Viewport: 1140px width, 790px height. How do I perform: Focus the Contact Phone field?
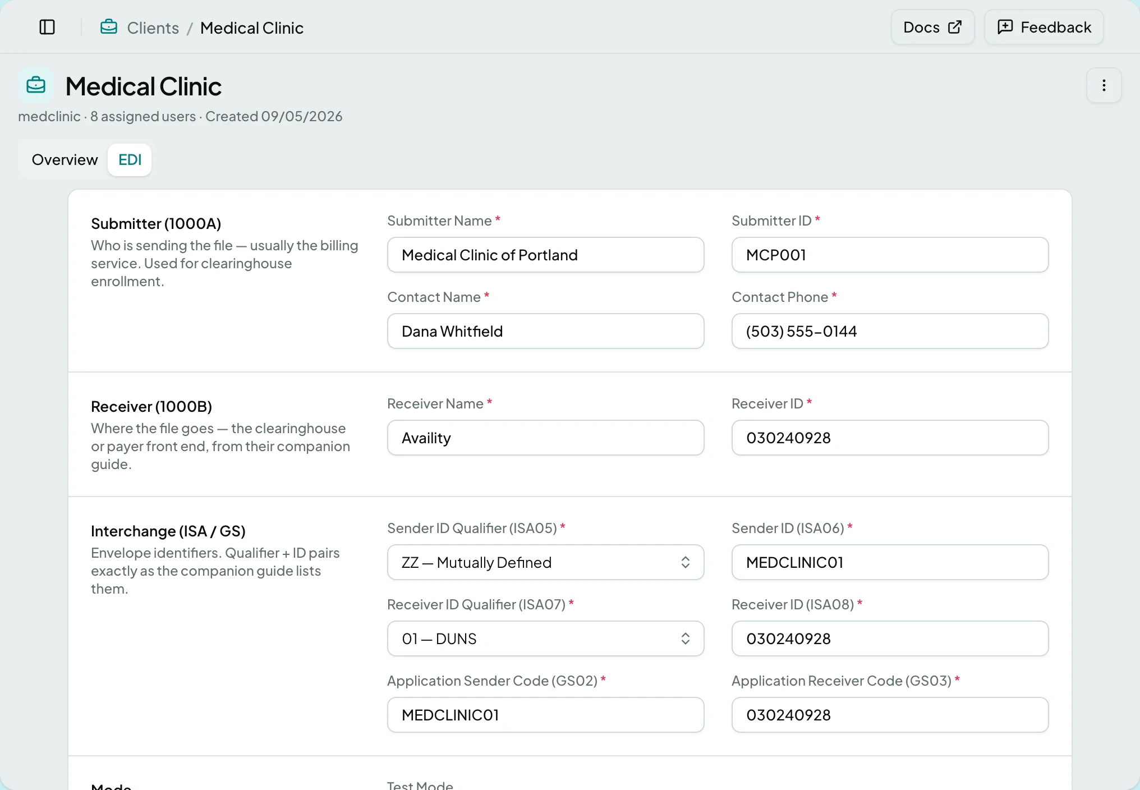(890, 331)
